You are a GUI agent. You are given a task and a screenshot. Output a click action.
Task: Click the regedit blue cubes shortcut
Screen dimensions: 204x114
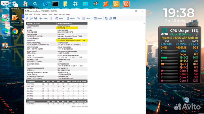45,5
